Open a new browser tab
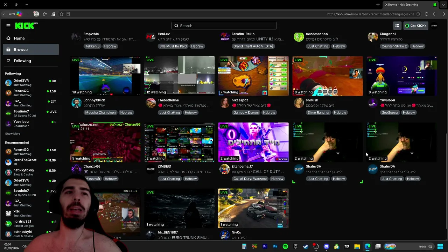448x252 pixels. [378, 5]
